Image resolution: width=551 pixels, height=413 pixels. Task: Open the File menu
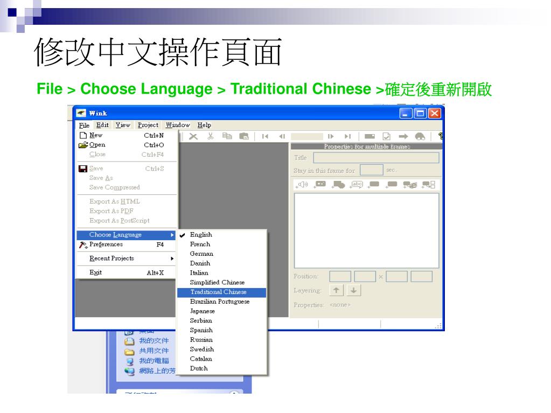(x=84, y=125)
